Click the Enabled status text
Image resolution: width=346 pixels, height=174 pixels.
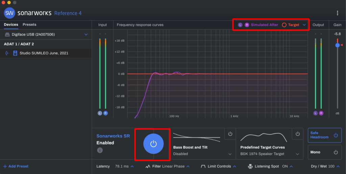tap(105, 143)
